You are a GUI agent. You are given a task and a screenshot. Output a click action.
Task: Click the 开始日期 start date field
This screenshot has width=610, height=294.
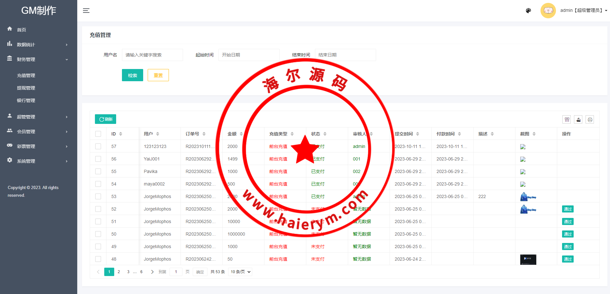coord(249,55)
